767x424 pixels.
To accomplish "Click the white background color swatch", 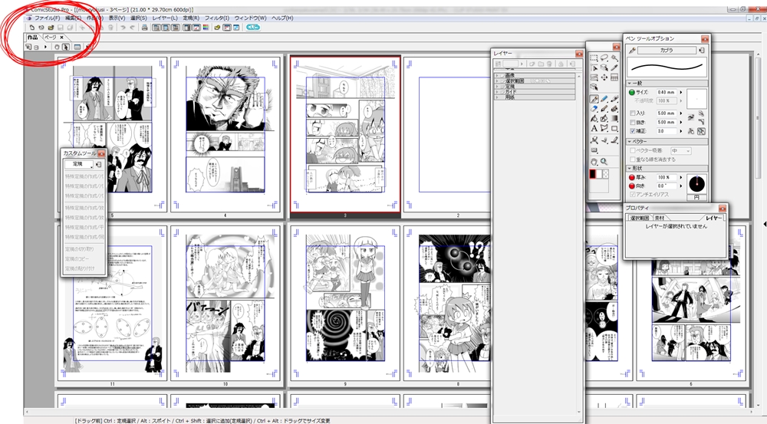I will tap(599, 173).
